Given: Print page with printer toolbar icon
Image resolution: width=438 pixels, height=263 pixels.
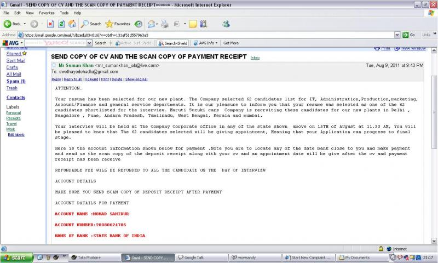Looking at the screenshot, I should click(165, 24).
